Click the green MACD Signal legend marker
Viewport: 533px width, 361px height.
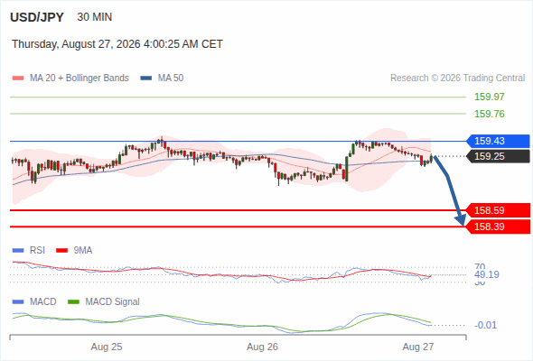[x=74, y=302]
